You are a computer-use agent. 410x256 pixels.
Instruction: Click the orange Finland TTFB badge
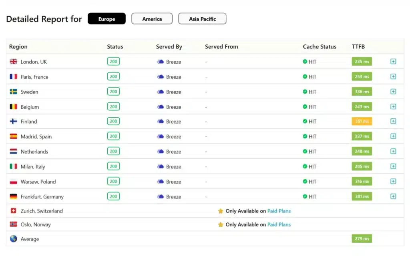click(362, 121)
